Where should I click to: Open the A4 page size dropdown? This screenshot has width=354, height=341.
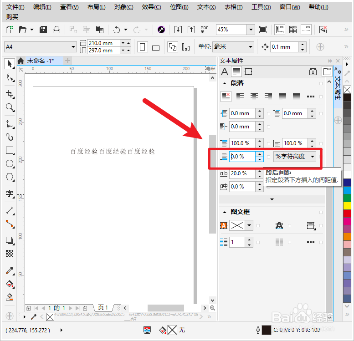click(x=73, y=47)
